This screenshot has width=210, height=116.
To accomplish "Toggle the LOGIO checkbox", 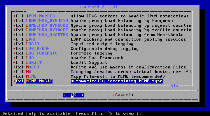I will point(20,44).
